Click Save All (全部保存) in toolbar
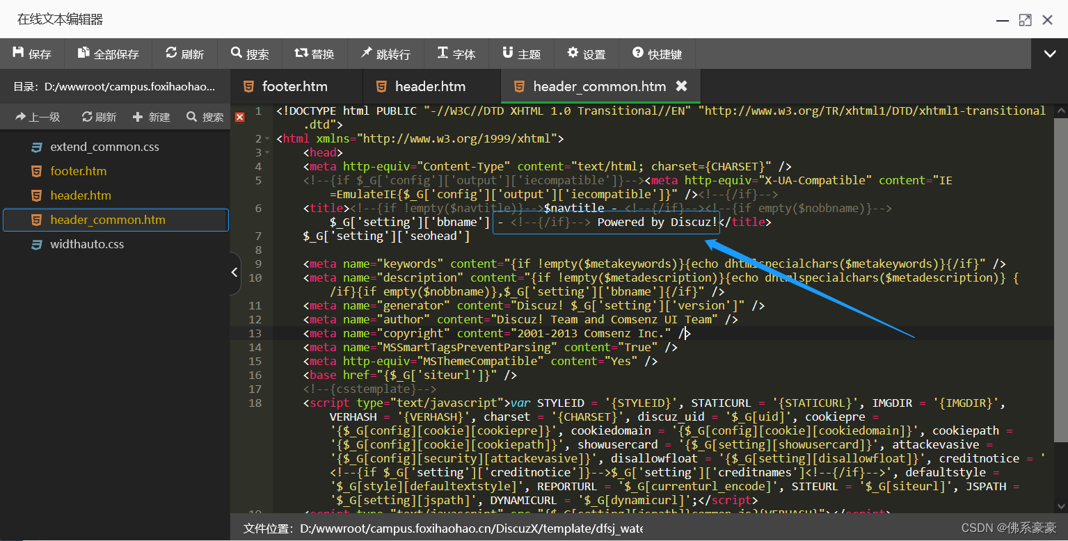Screen dimensions: 1068x541 [x=108, y=54]
